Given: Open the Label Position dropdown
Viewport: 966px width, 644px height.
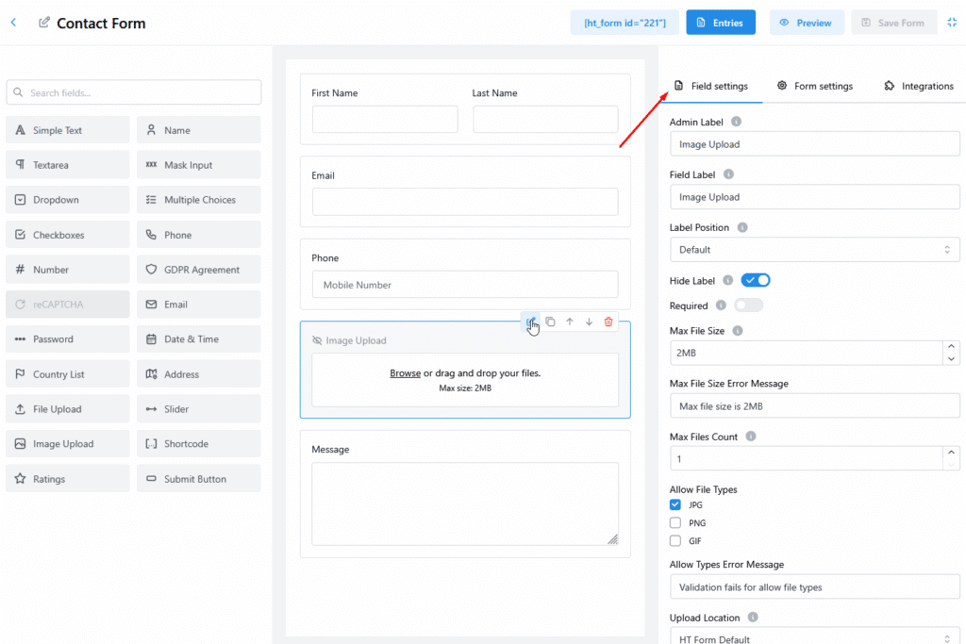Looking at the screenshot, I should pyautogui.click(x=814, y=250).
